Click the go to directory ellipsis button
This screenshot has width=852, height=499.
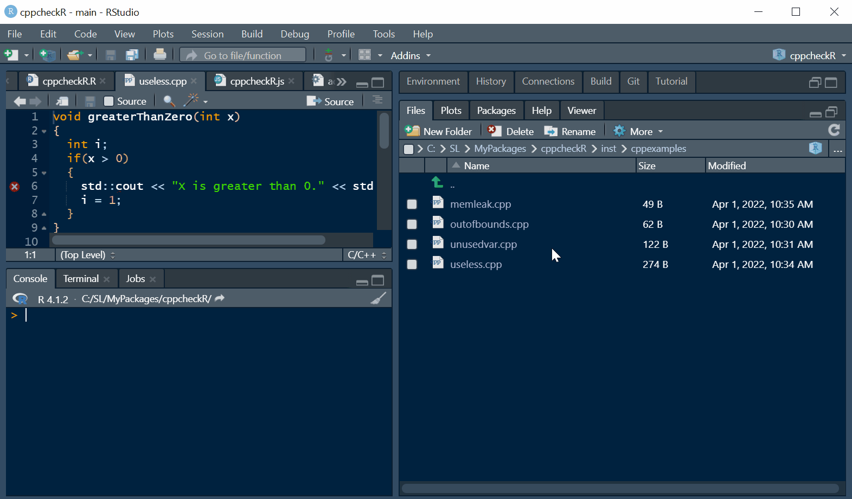click(838, 150)
